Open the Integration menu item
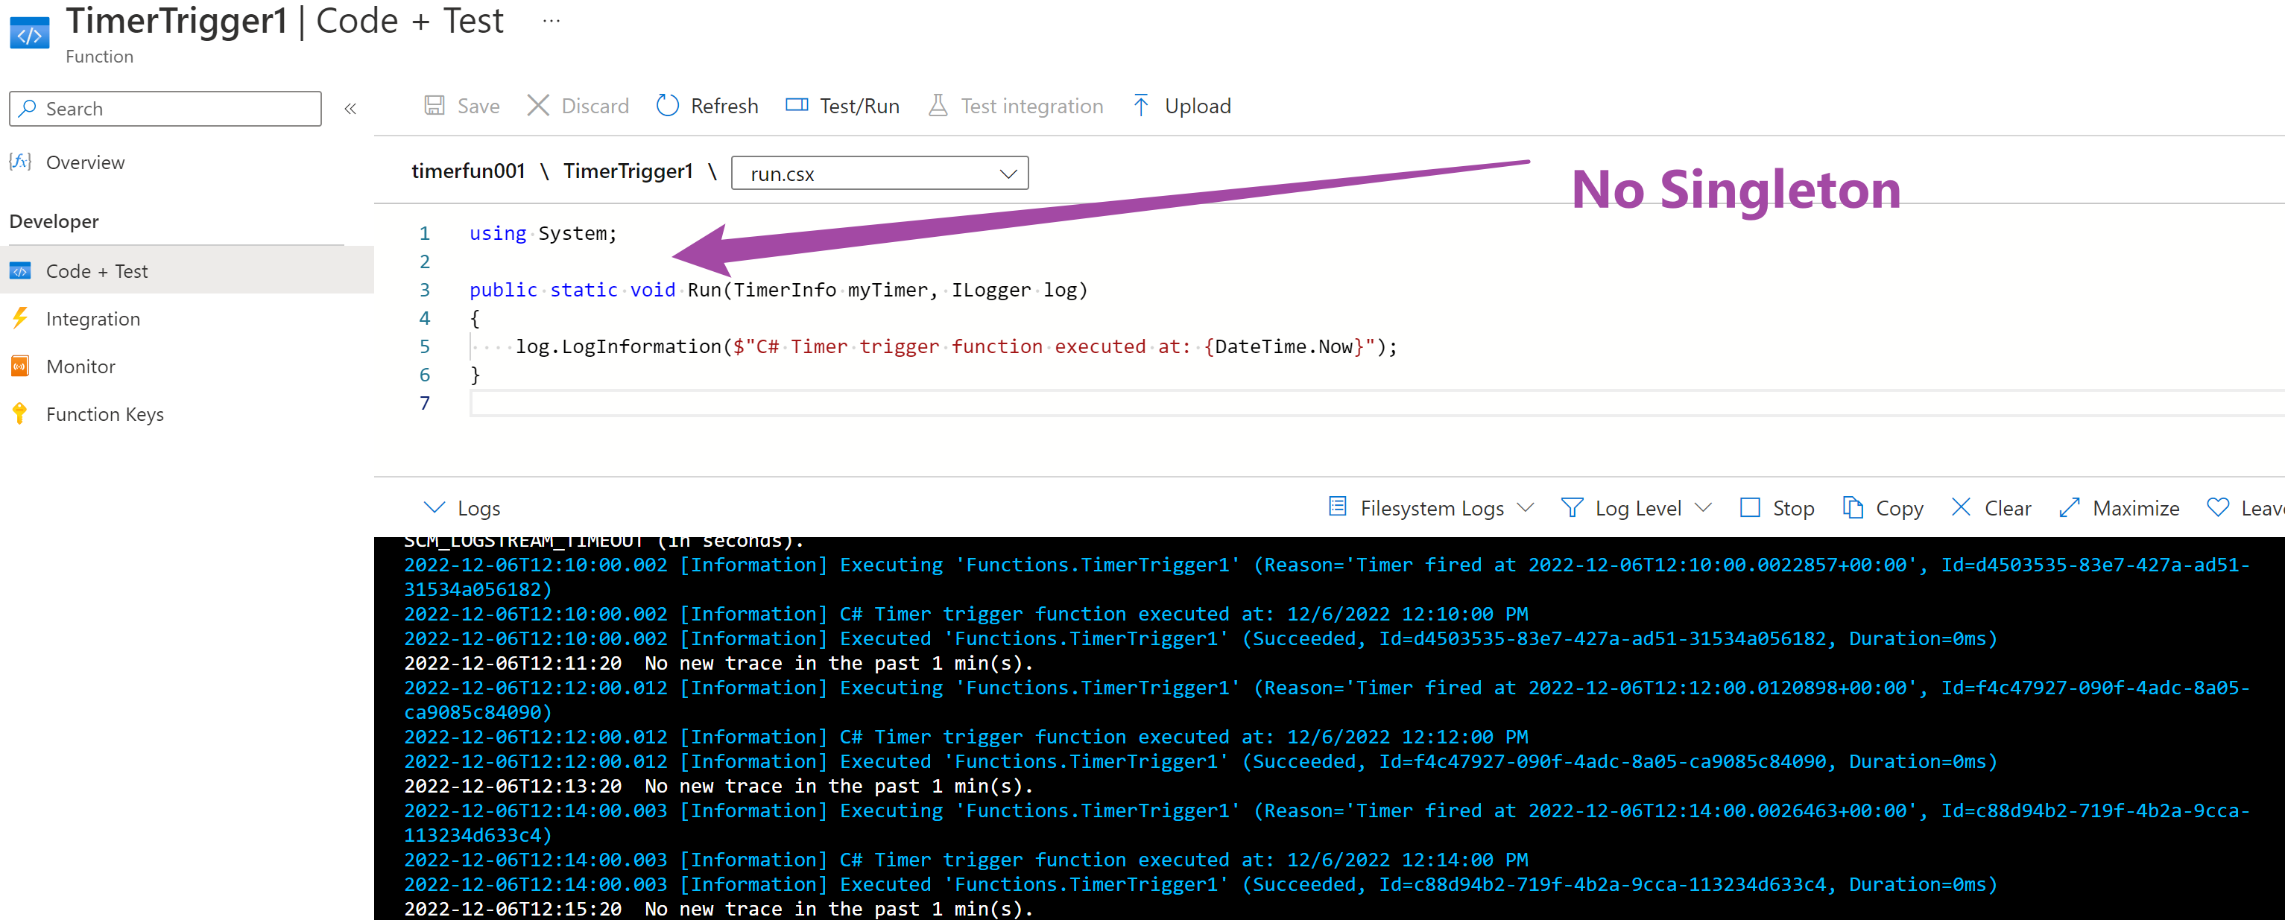Viewport: 2285px width, 920px height. point(92,319)
